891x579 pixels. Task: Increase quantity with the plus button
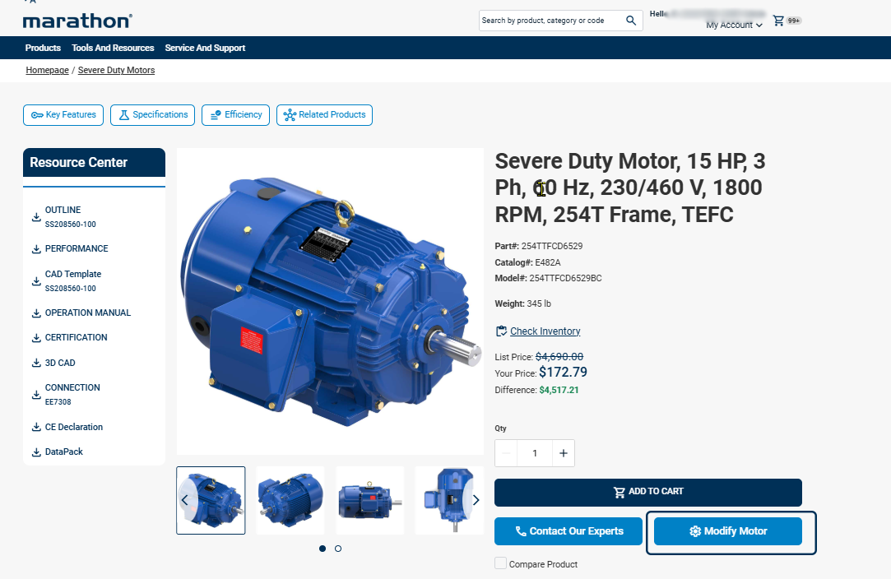point(564,453)
